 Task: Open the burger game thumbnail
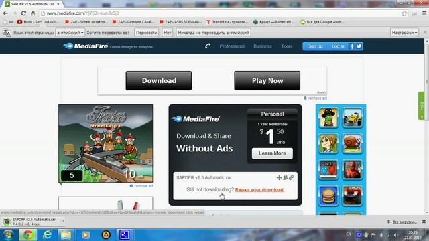328,195
